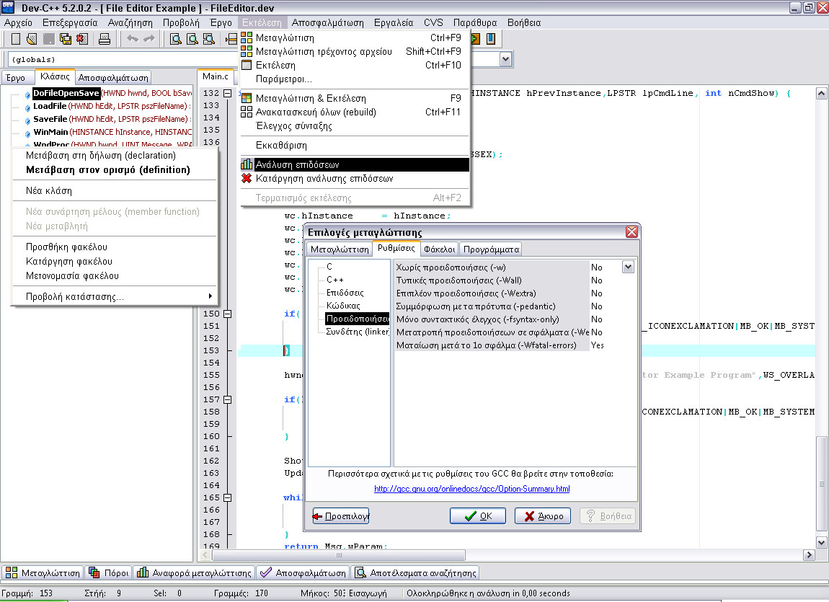
Task: Open the Εργαλεία menu
Action: 394,23
